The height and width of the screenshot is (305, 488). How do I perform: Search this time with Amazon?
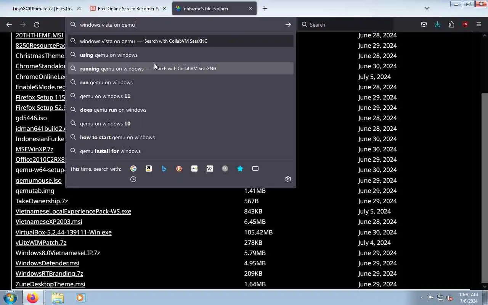click(x=149, y=169)
